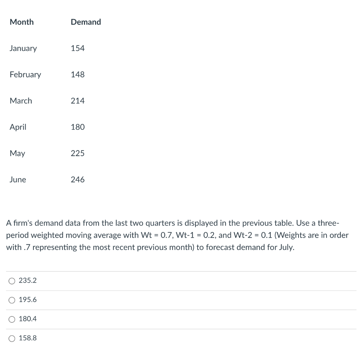Click the March row label
360x353 pixels.
point(21,101)
